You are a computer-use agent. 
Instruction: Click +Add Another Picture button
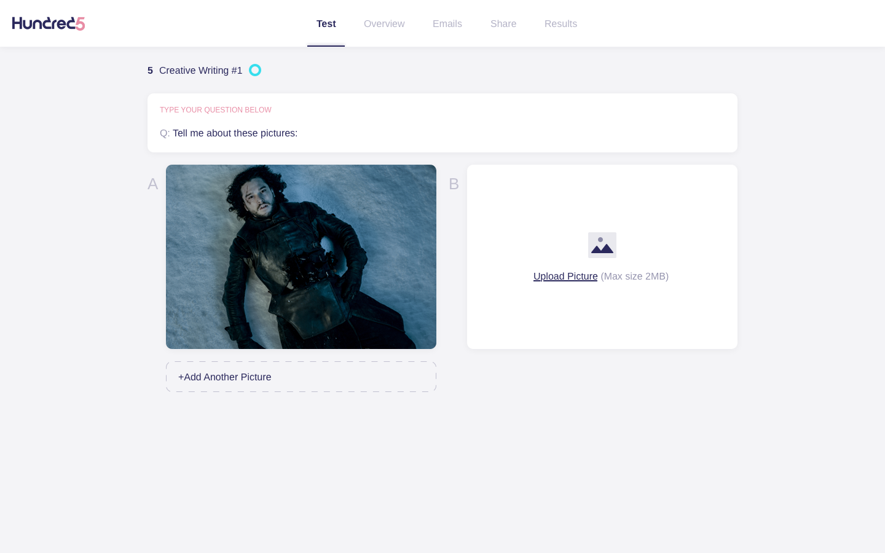click(301, 377)
